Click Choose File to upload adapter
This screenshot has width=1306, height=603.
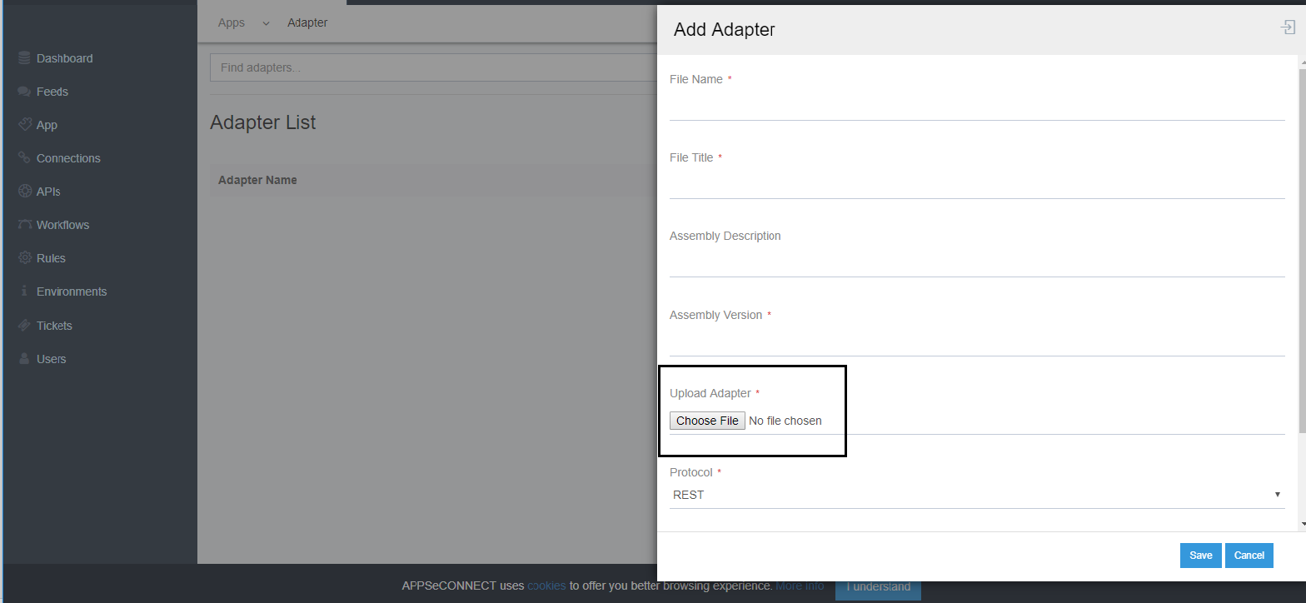pyautogui.click(x=707, y=421)
